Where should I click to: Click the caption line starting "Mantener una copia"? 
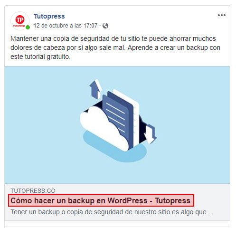pos(113,38)
